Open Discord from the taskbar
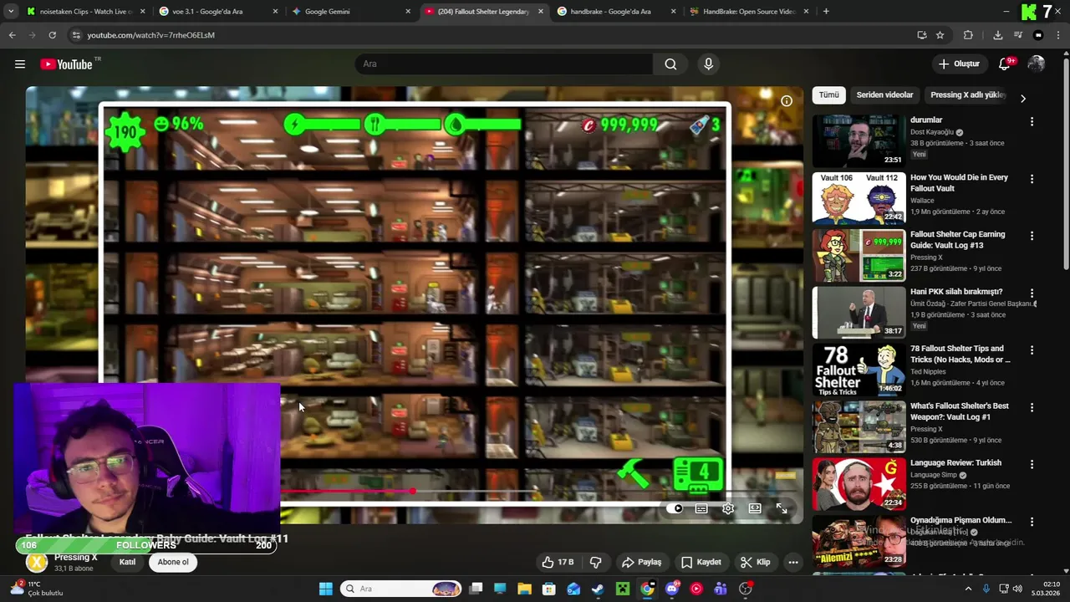 point(671,589)
